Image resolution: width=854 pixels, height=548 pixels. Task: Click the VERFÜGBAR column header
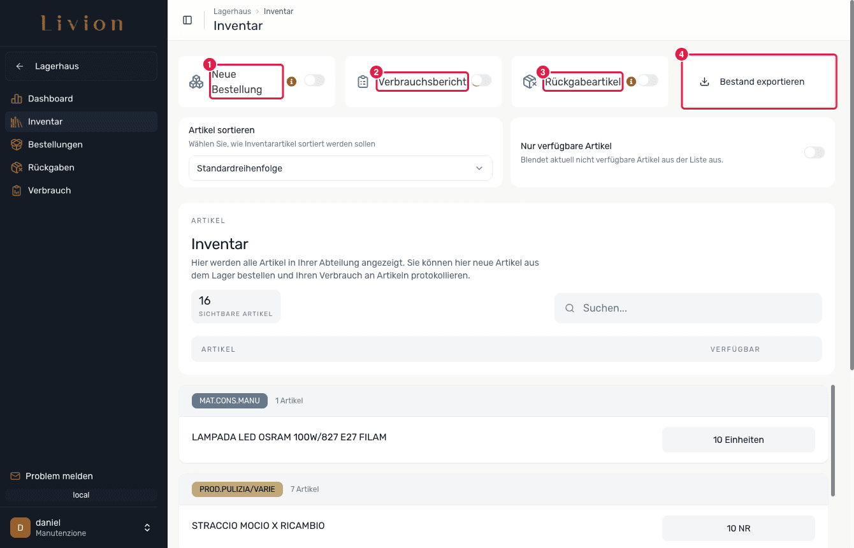tap(735, 349)
